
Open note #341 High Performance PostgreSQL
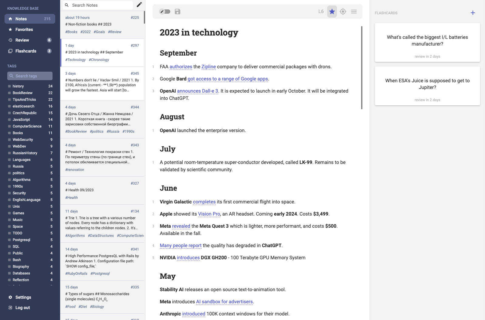point(102,261)
